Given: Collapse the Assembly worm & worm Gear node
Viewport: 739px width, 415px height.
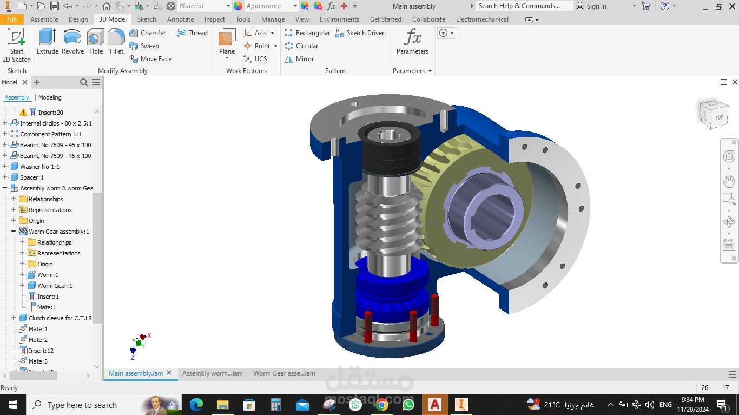Looking at the screenshot, I should point(5,188).
